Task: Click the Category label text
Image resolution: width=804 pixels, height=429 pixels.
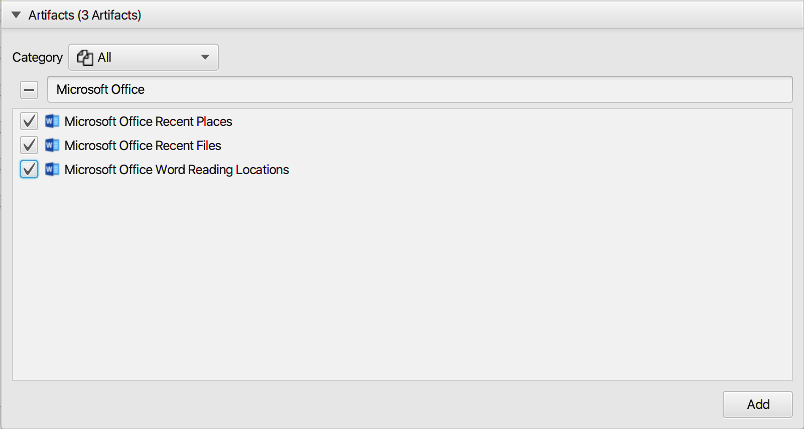Action: pyautogui.click(x=38, y=58)
